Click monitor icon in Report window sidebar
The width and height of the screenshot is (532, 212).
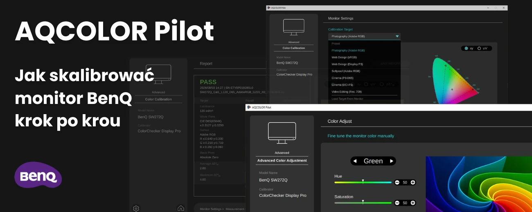pos(158,74)
